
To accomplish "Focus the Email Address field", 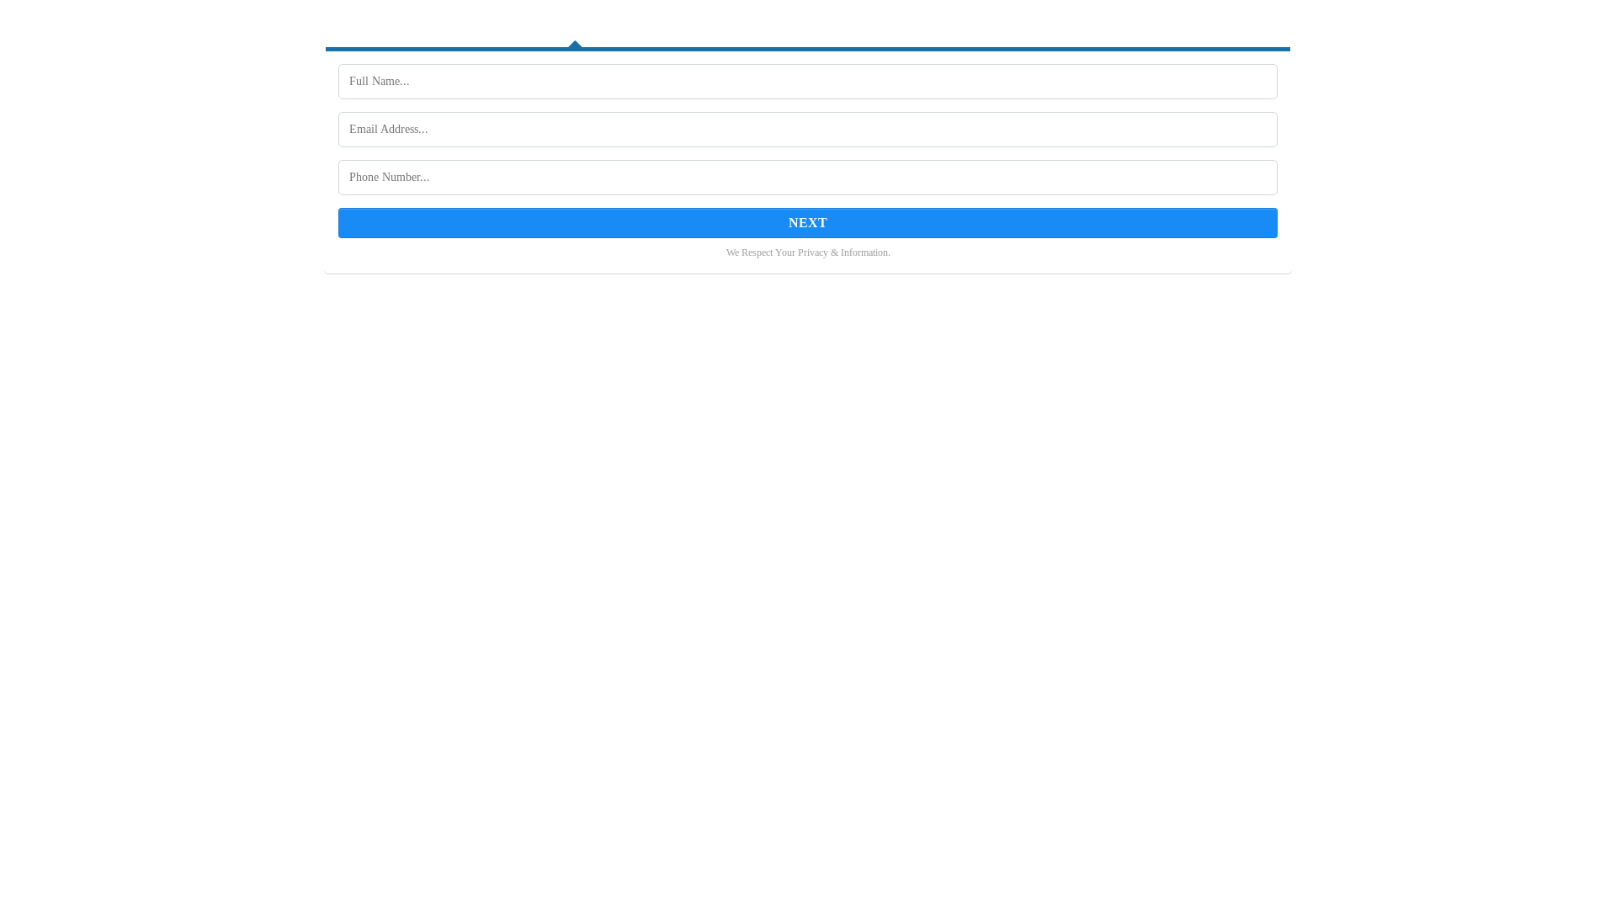I will (x=807, y=130).
